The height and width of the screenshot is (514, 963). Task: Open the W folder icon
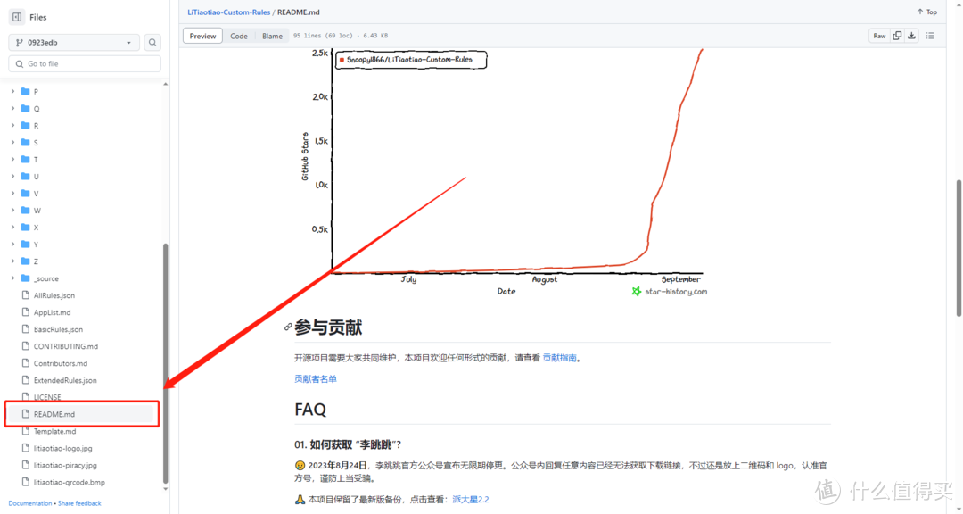click(x=25, y=211)
